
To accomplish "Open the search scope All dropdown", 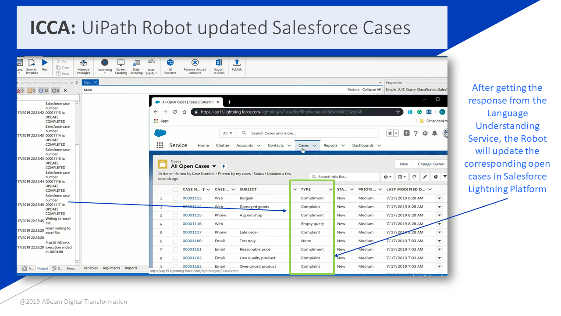I will [x=228, y=133].
